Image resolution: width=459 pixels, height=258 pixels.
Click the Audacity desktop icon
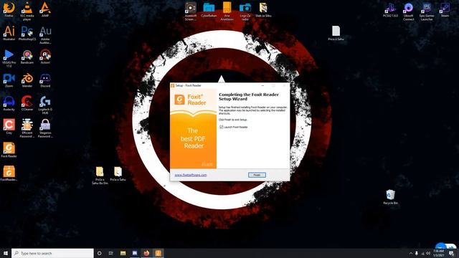[x=9, y=103]
